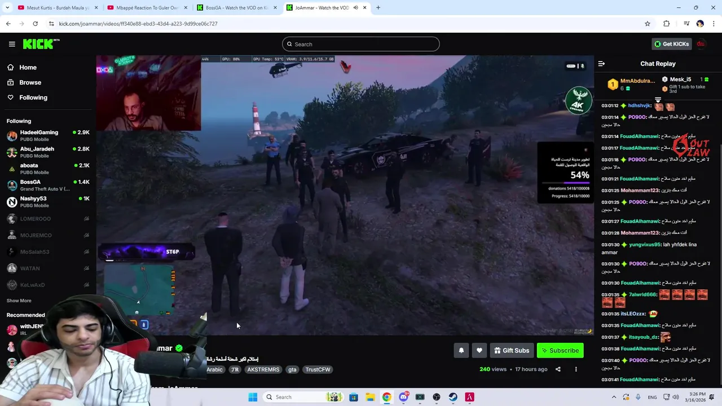
Task: Open aboata's channel in Following list
Action: [x=48, y=168]
